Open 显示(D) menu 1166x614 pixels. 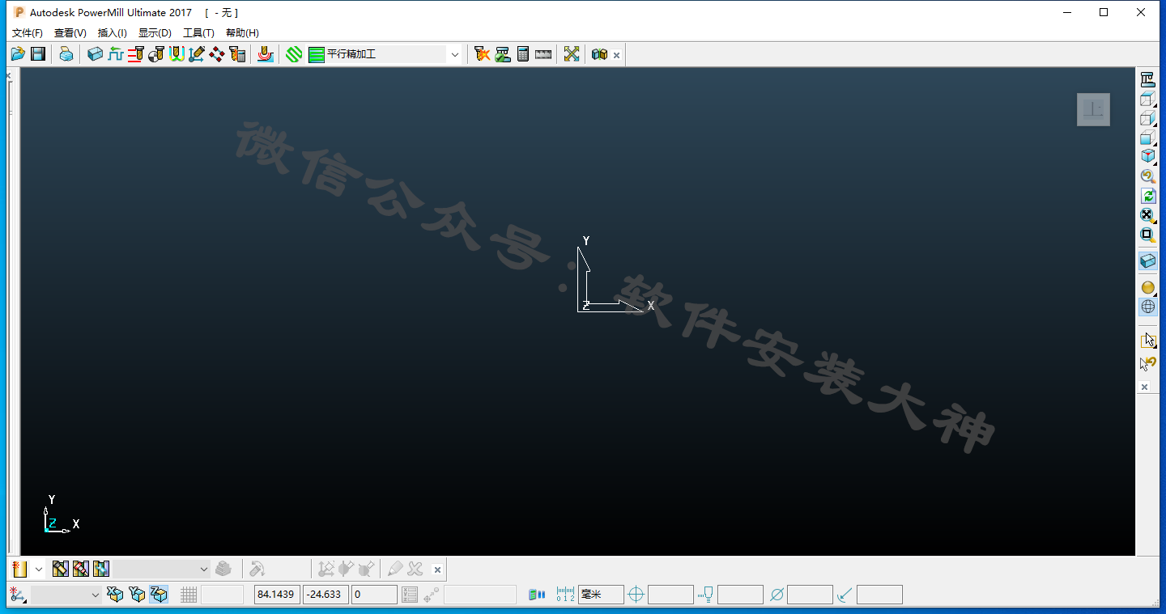click(155, 33)
